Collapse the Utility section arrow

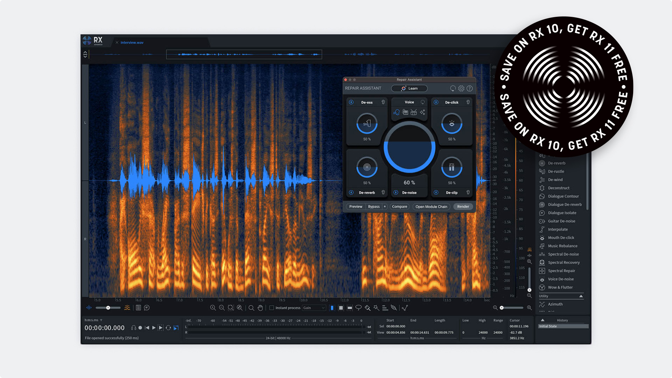581,296
